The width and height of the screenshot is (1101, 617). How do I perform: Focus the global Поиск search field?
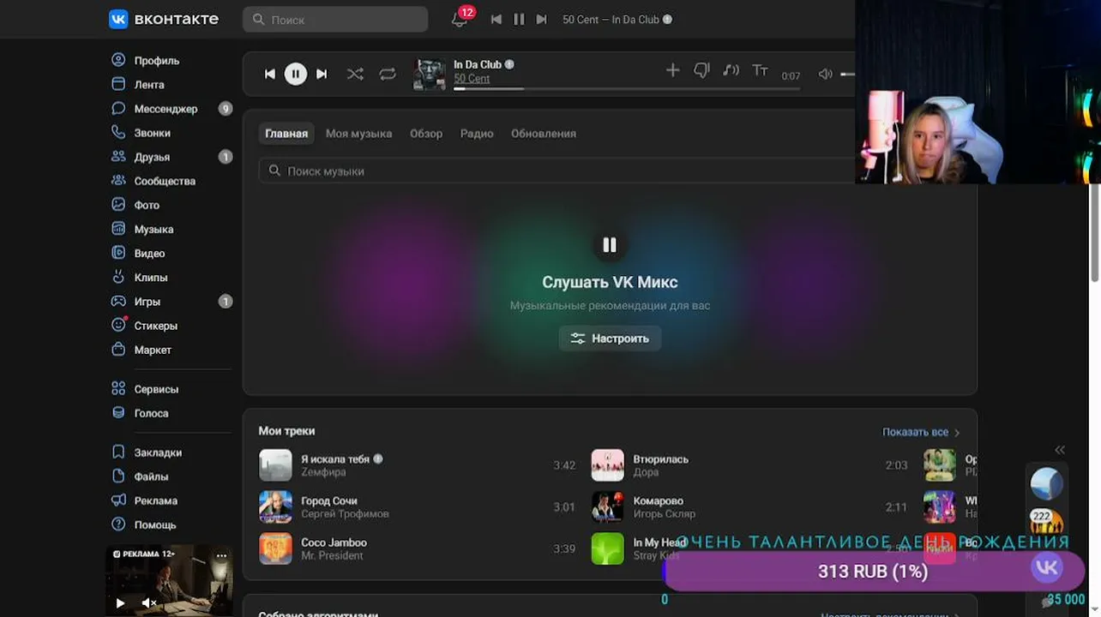click(x=335, y=20)
